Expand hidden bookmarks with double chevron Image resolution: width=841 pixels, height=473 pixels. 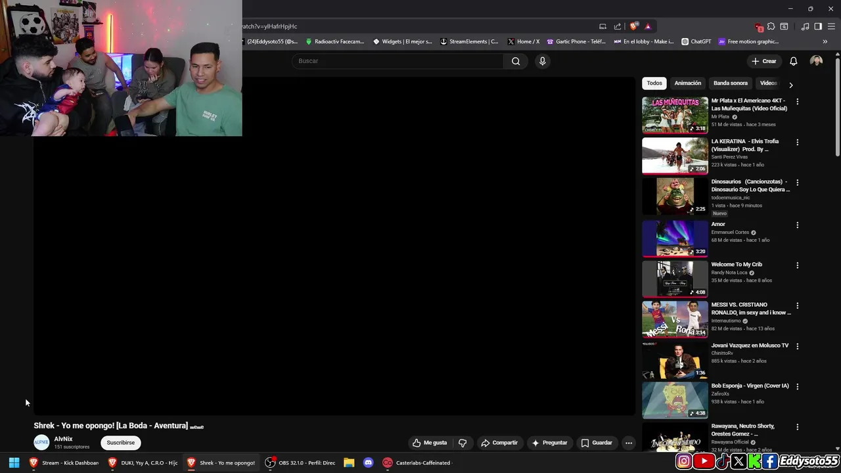[825, 41]
